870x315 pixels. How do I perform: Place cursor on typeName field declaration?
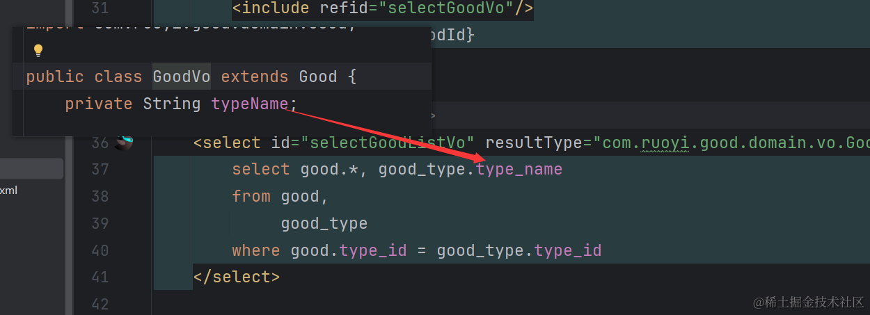point(249,104)
